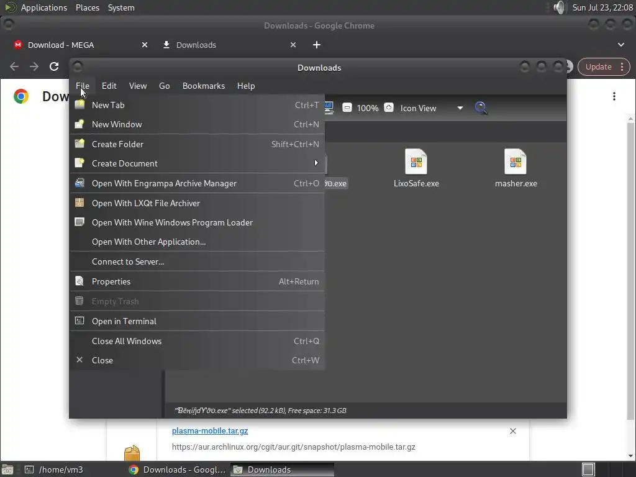Image resolution: width=636 pixels, height=477 pixels.
Task: Open the Edit menu
Action: pos(109,86)
